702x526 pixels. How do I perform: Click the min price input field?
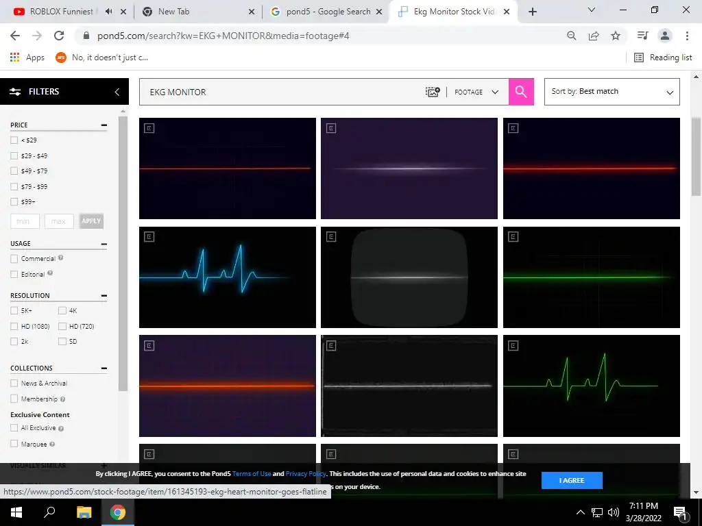[25, 221]
